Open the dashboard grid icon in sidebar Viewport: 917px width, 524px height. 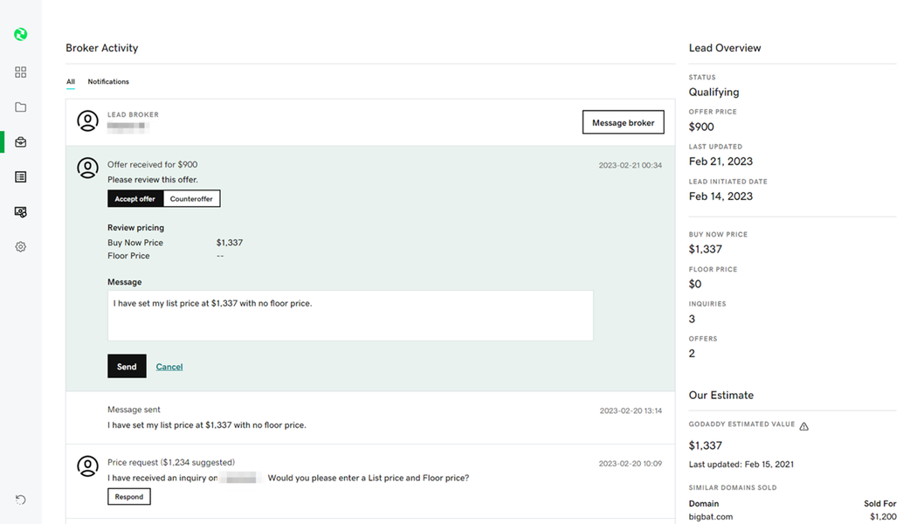20,72
